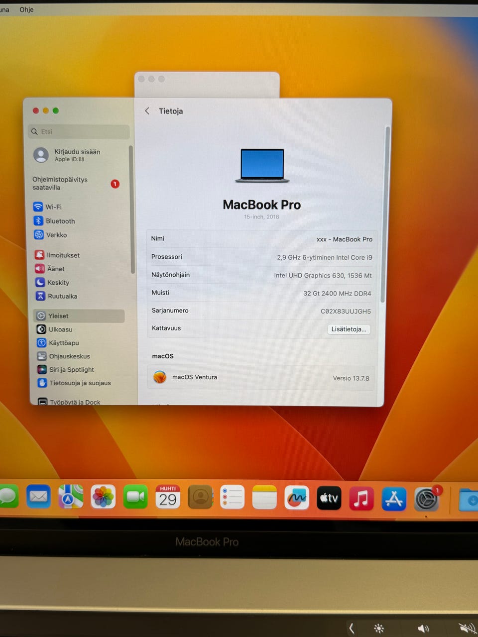Viewport: 478px width, 637px height.
Task: Open Äänet sound settings
Action: pos(50,269)
